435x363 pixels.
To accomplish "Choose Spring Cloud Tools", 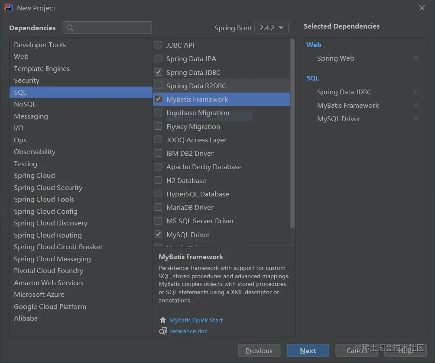I will (81, 199).
